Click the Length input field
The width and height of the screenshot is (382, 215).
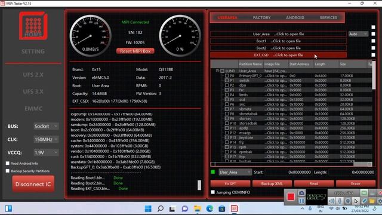coord(352,173)
